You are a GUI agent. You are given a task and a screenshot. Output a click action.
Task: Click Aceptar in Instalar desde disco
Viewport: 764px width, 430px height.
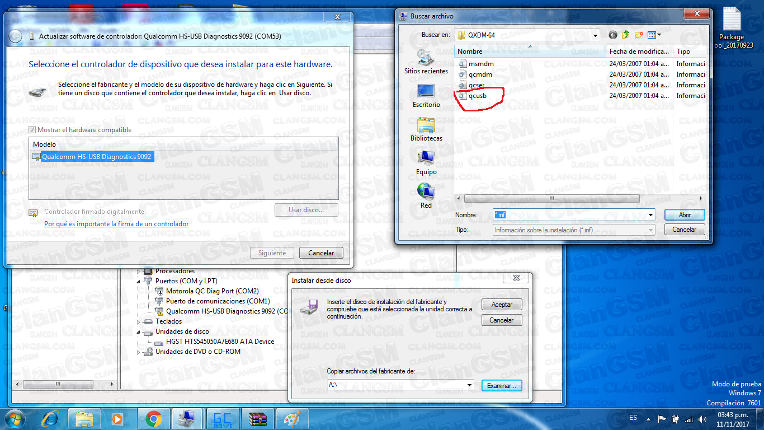click(502, 305)
